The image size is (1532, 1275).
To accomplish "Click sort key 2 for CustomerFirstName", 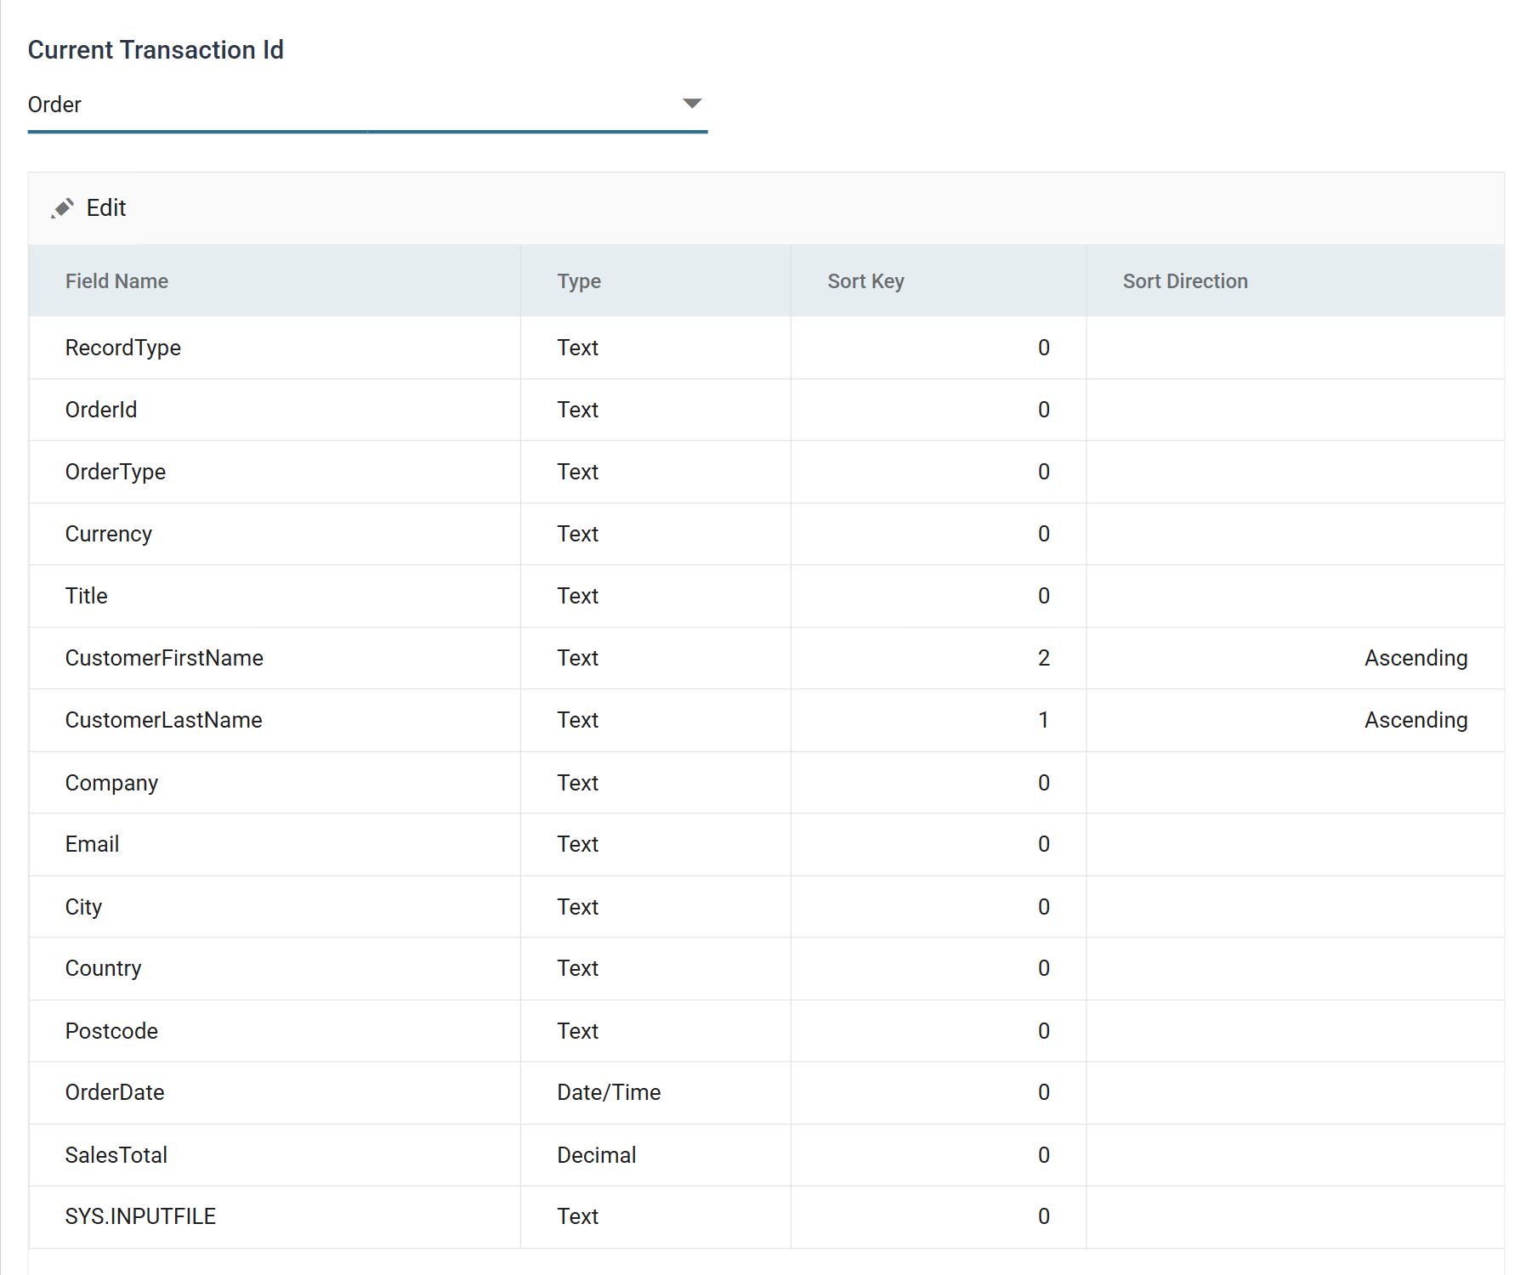I will coord(1044,658).
